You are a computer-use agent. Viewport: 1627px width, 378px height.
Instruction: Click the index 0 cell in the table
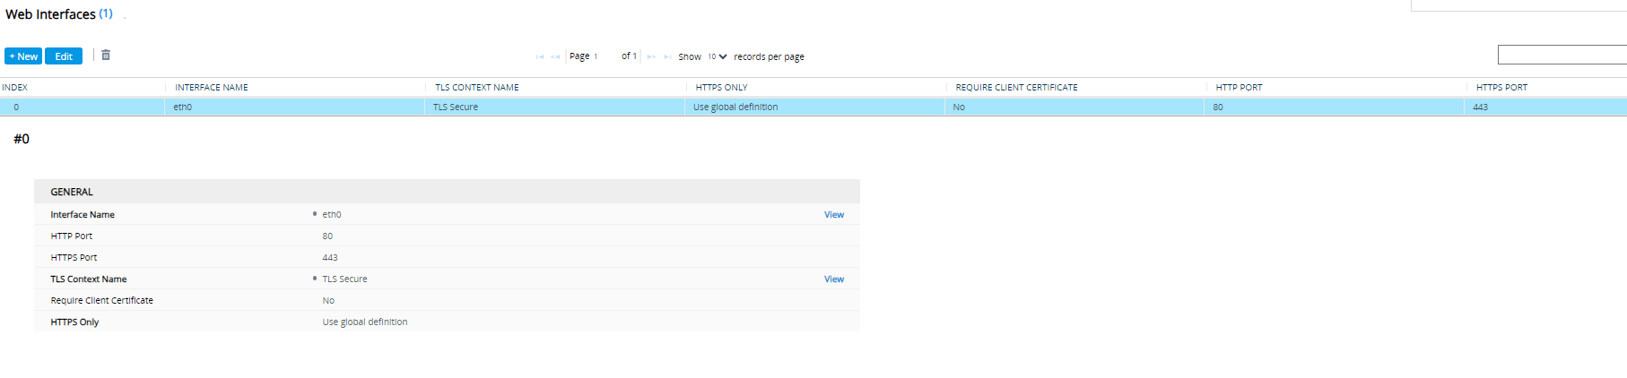pos(83,107)
